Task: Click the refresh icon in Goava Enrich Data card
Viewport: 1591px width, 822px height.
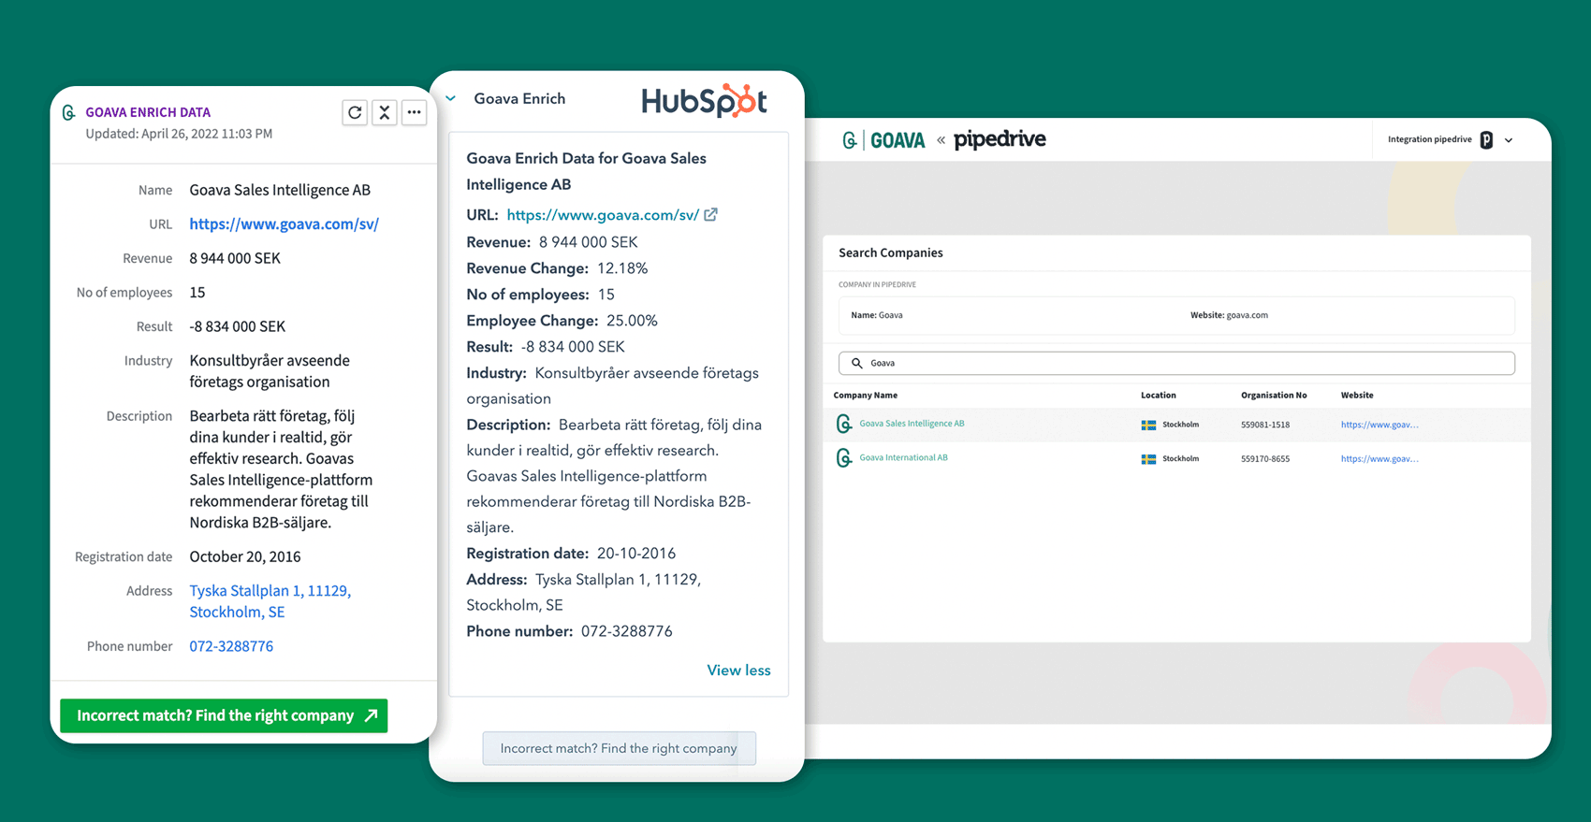Action: (355, 112)
